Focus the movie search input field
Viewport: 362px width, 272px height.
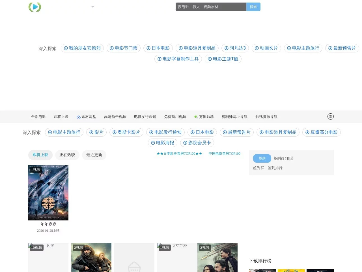coord(211,7)
